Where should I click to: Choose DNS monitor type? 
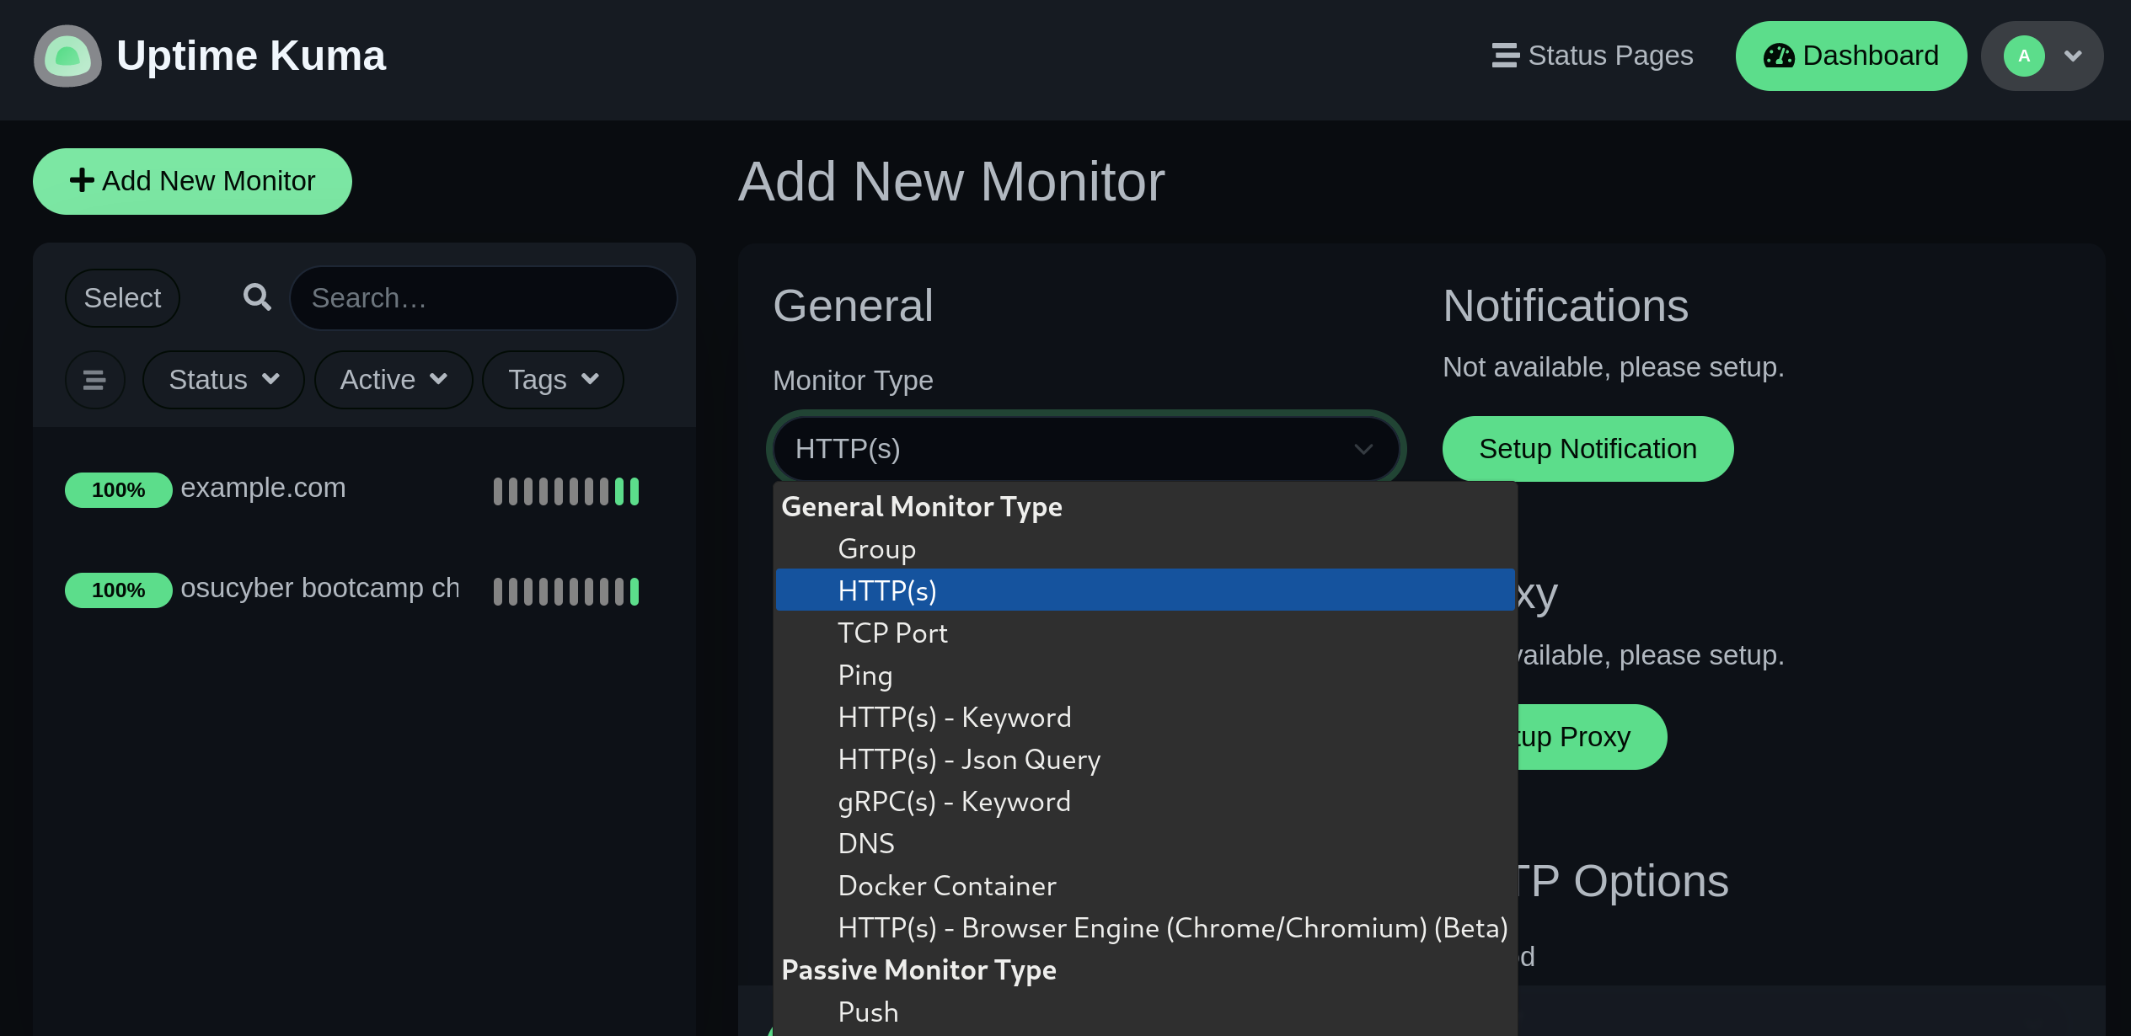click(1145, 843)
